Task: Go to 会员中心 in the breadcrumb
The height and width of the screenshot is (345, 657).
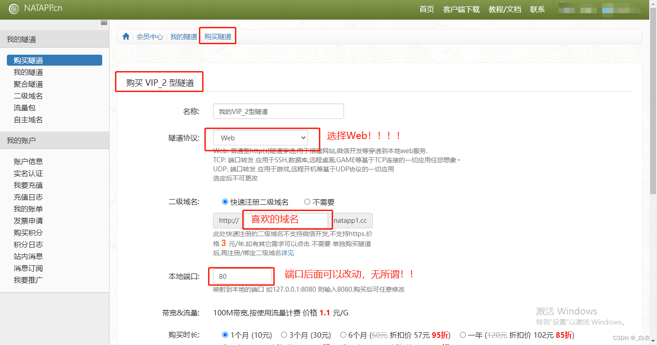Action: pyautogui.click(x=150, y=36)
